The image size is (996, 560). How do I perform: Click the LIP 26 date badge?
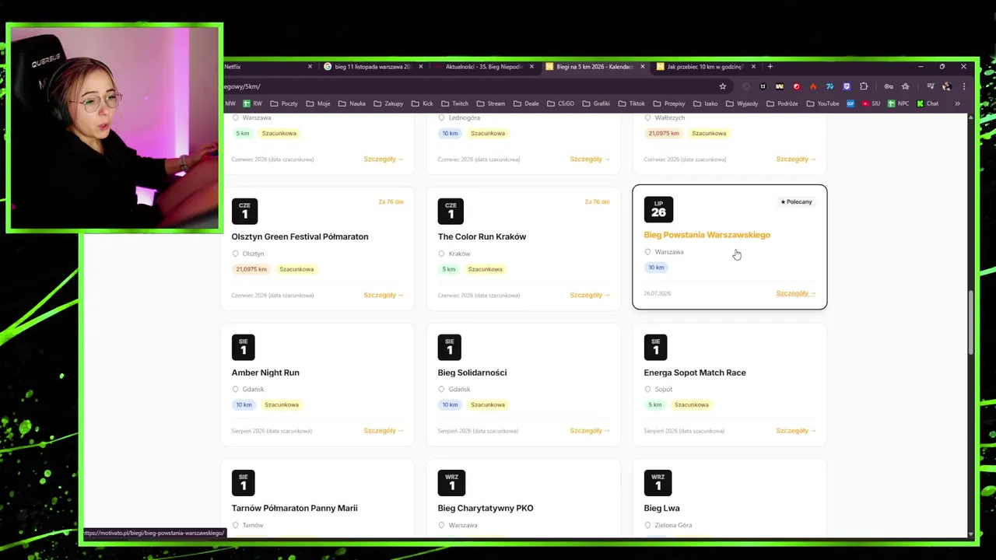658,209
